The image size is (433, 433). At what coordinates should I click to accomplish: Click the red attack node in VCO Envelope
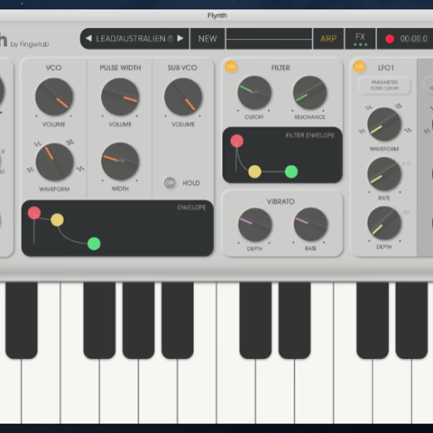(x=34, y=213)
